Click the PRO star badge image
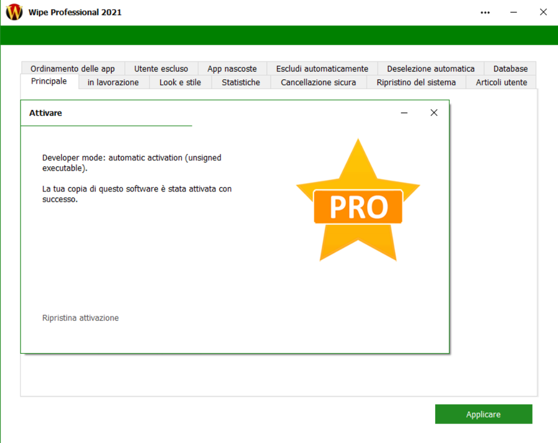558x443 pixels. pyautogui.click(x=358, y=200)
